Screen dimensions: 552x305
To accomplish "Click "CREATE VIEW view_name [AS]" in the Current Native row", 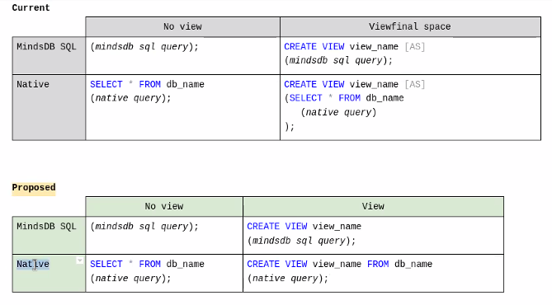I will click(x=355, y=84).
